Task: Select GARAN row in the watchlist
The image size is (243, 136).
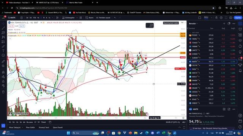Action: click(x=212, y=58)
